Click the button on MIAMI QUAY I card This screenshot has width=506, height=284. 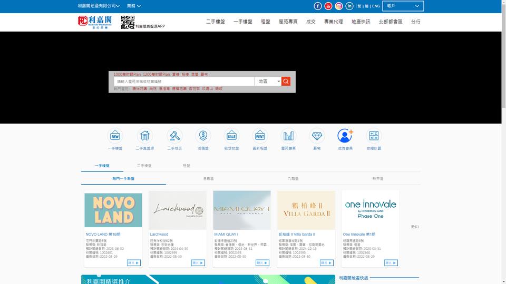262,263
